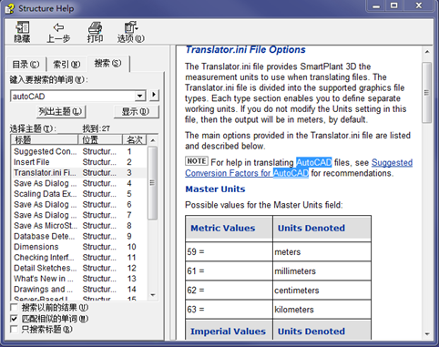439x347 pixels.
Task: Select 'Detail Sketches...' topic row
Action: [x=79, y=268]
